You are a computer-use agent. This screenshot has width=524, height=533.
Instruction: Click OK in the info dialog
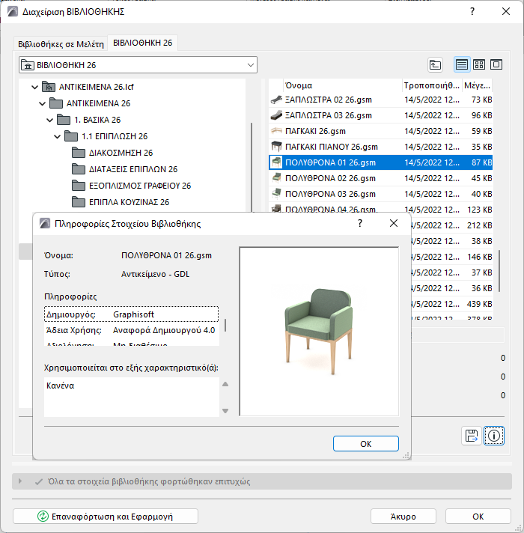point(365,444)
